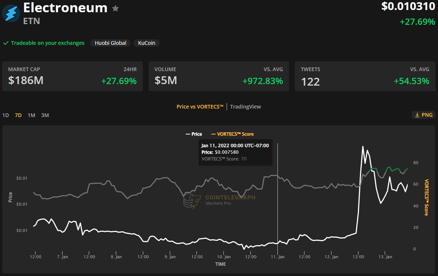438x276 pixels.
Task: Click the ETN ticker symbol
Action: tap(31, 21)
